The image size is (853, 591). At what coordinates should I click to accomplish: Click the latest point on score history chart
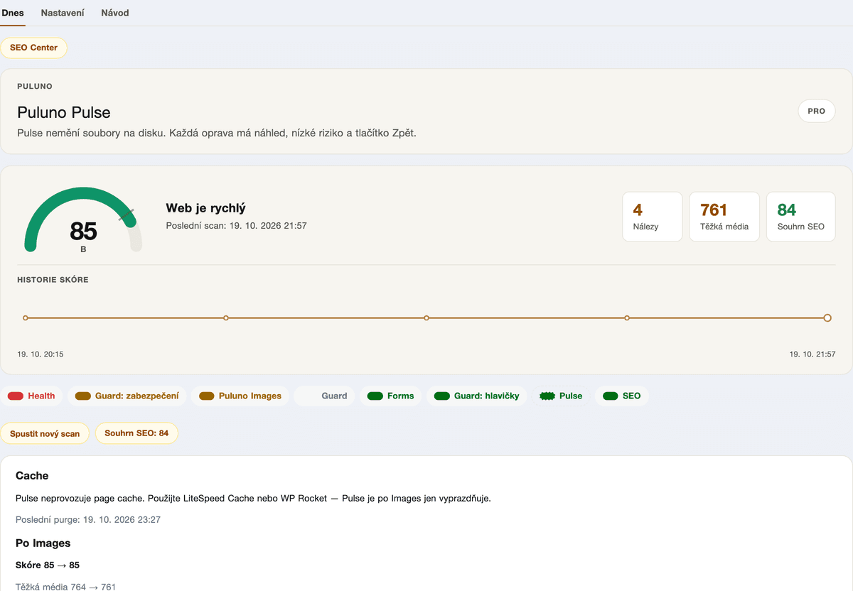coord(827,318)
